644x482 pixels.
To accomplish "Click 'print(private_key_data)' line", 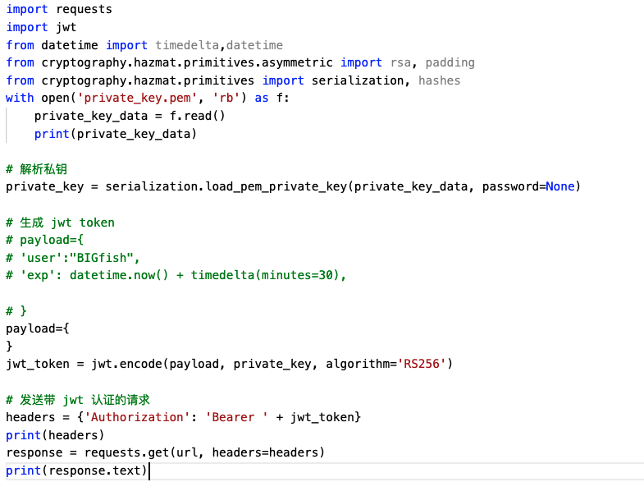I will (116, 134).
